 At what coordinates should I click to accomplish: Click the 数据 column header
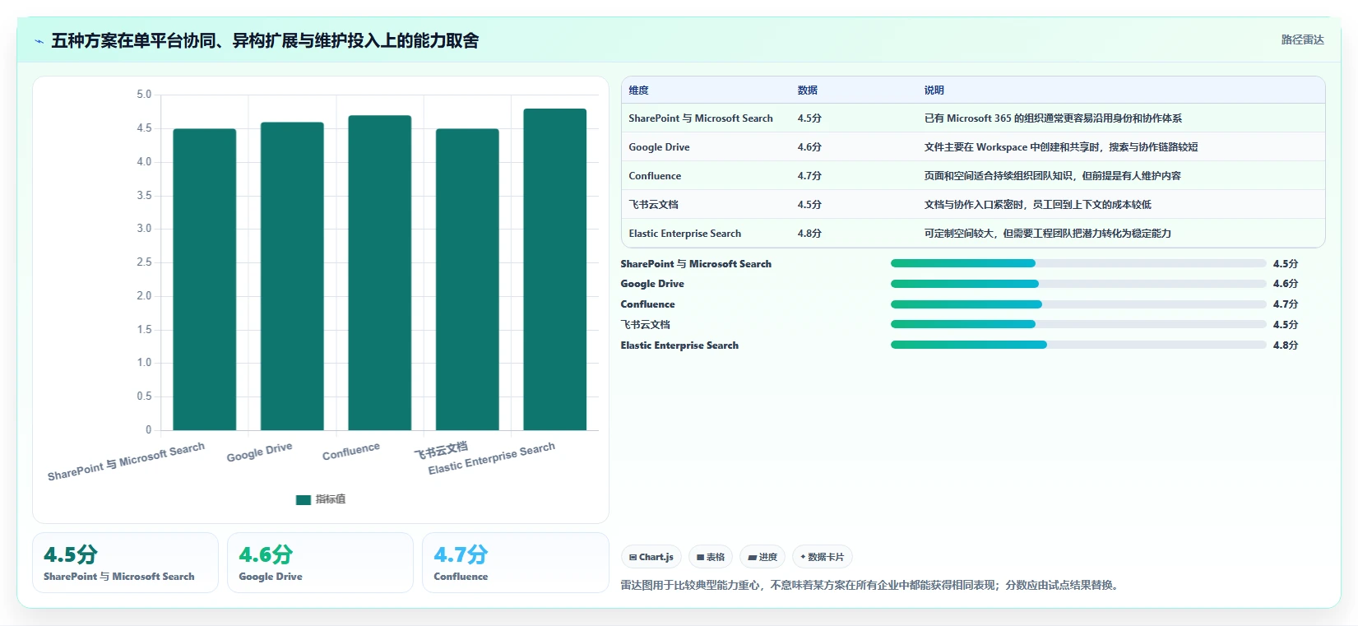[808, 90]
